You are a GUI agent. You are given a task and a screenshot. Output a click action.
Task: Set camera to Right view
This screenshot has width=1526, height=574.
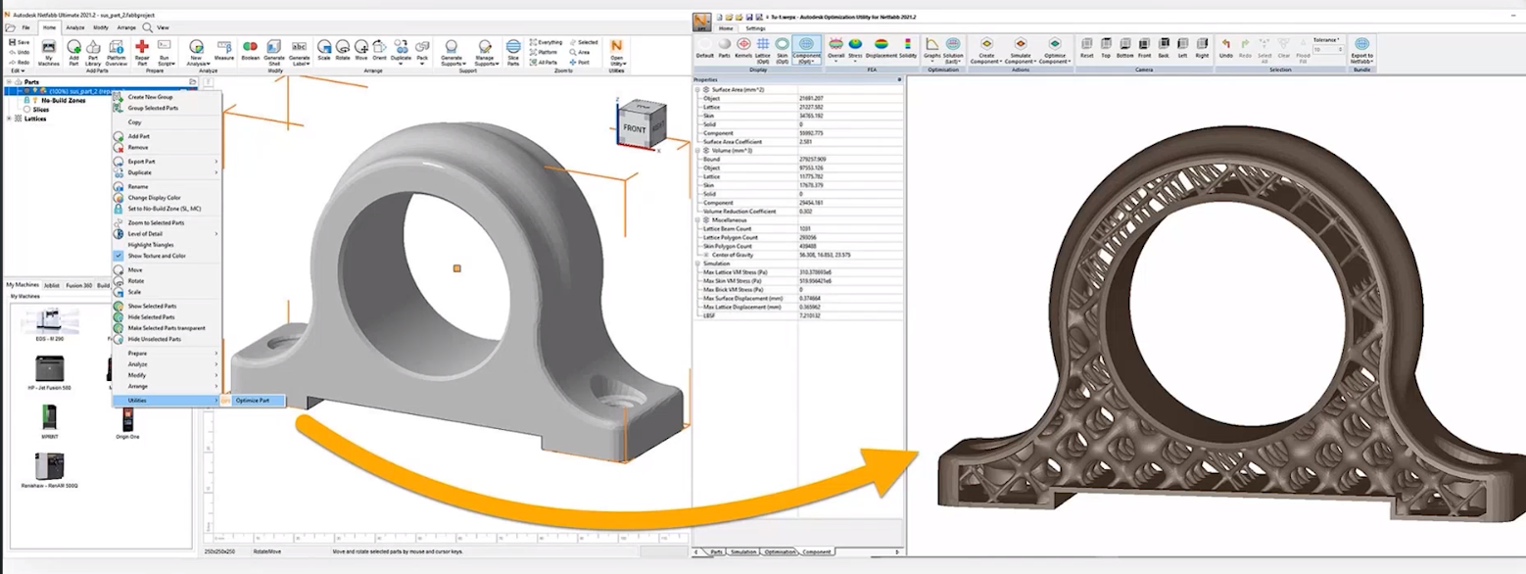coord(1202,48)
